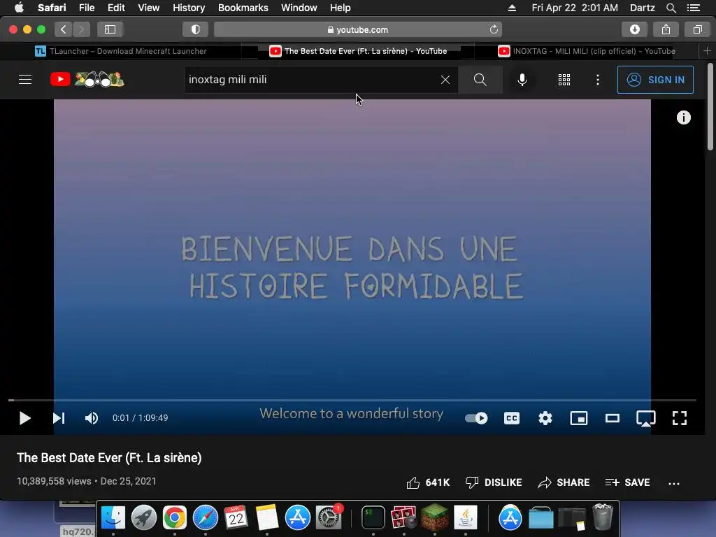Enable miniplayer mode
This screenshot has width=716, height=537.
tap(578, 418)
